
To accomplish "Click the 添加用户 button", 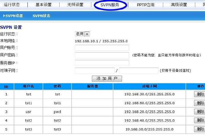I will 107,78.
